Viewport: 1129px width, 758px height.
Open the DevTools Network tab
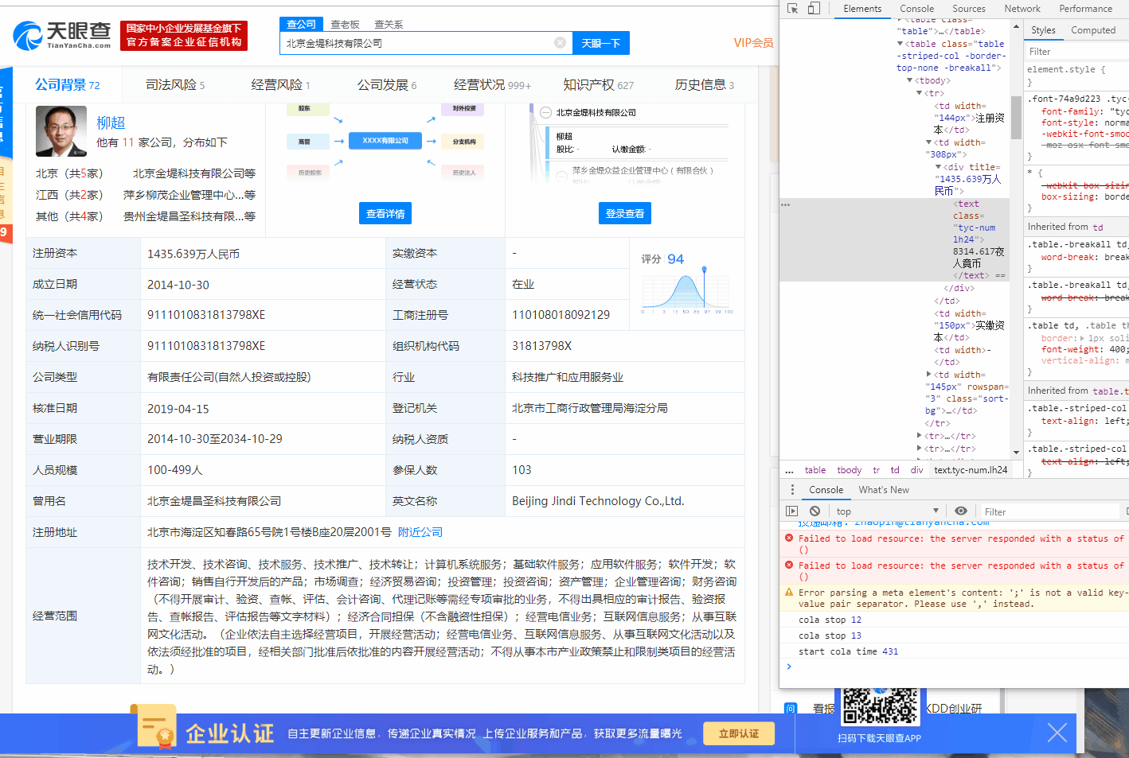[x=1022, y=9]
